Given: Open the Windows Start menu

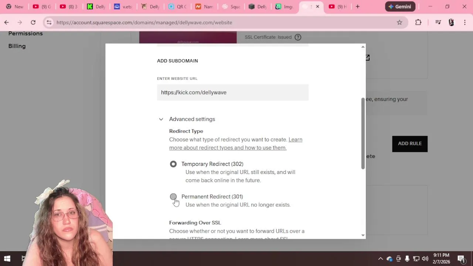Looking at the screenshot, I should pyautogui.click(x=7, y=259).
